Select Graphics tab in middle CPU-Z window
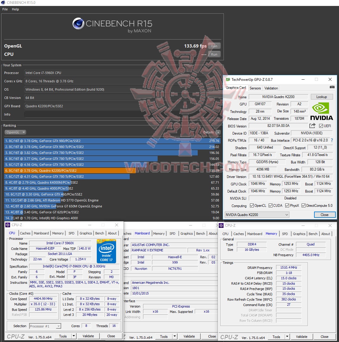This screenshot has height=342, width=339. tap(186, 234)
